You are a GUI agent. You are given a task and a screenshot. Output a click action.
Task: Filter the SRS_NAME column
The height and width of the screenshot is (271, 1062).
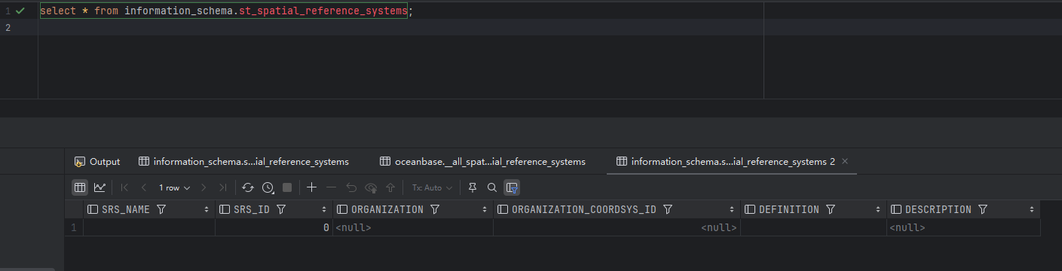click(161, 209)
